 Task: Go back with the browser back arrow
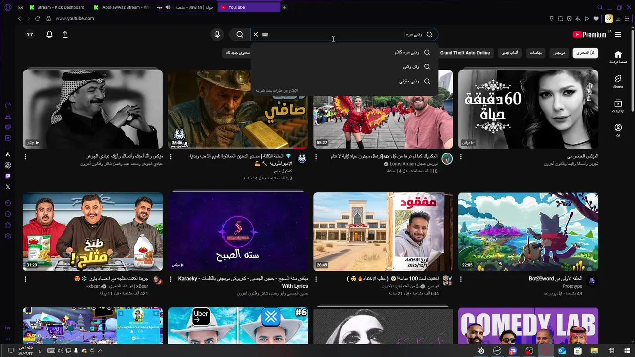pyautogui.click(x=20, y=18)
